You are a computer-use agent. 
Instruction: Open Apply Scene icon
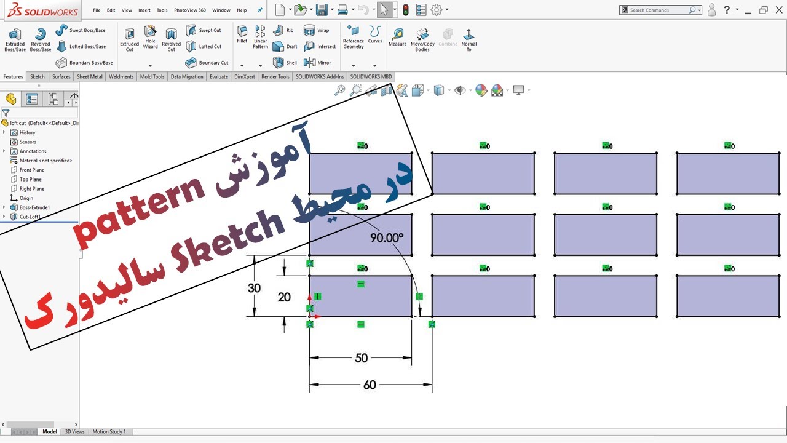coord(497,90)
